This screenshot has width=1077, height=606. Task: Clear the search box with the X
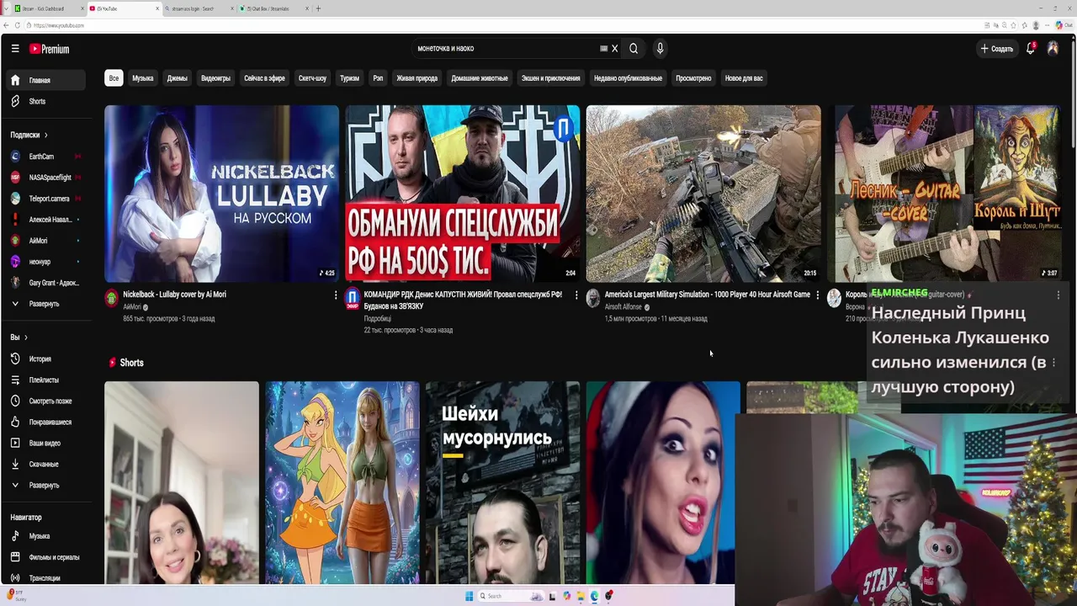point(614,49)
